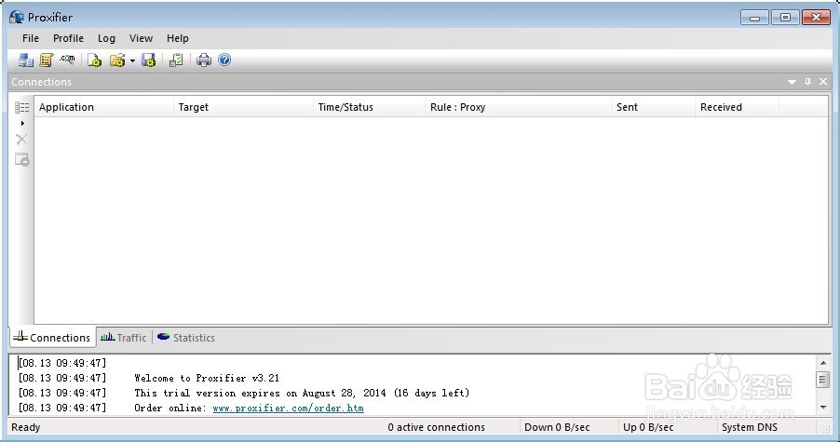Screen dimensions: 840x442
Task: Toggle auto-hide pin on Connections panel
Action: 807,81
